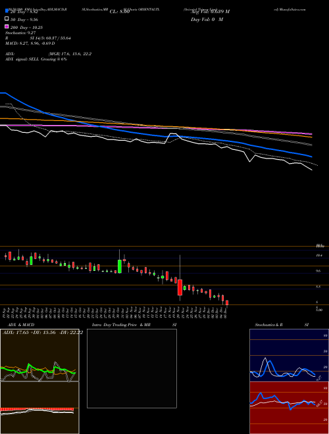Click the 'Intra Day Trading Price & MR' heading
The image size is (329, 434).
coord(121,325)
